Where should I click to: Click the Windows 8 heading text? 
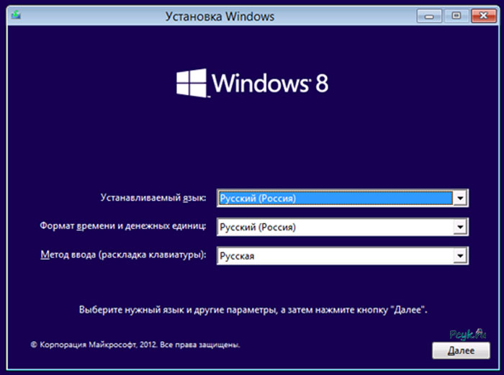tap(270, 83)
